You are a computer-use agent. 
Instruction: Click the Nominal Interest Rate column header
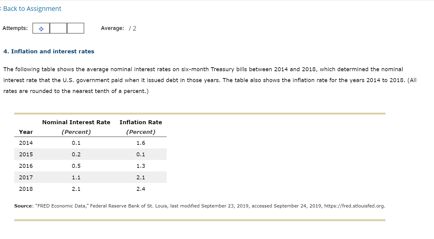tap(76, 122)
